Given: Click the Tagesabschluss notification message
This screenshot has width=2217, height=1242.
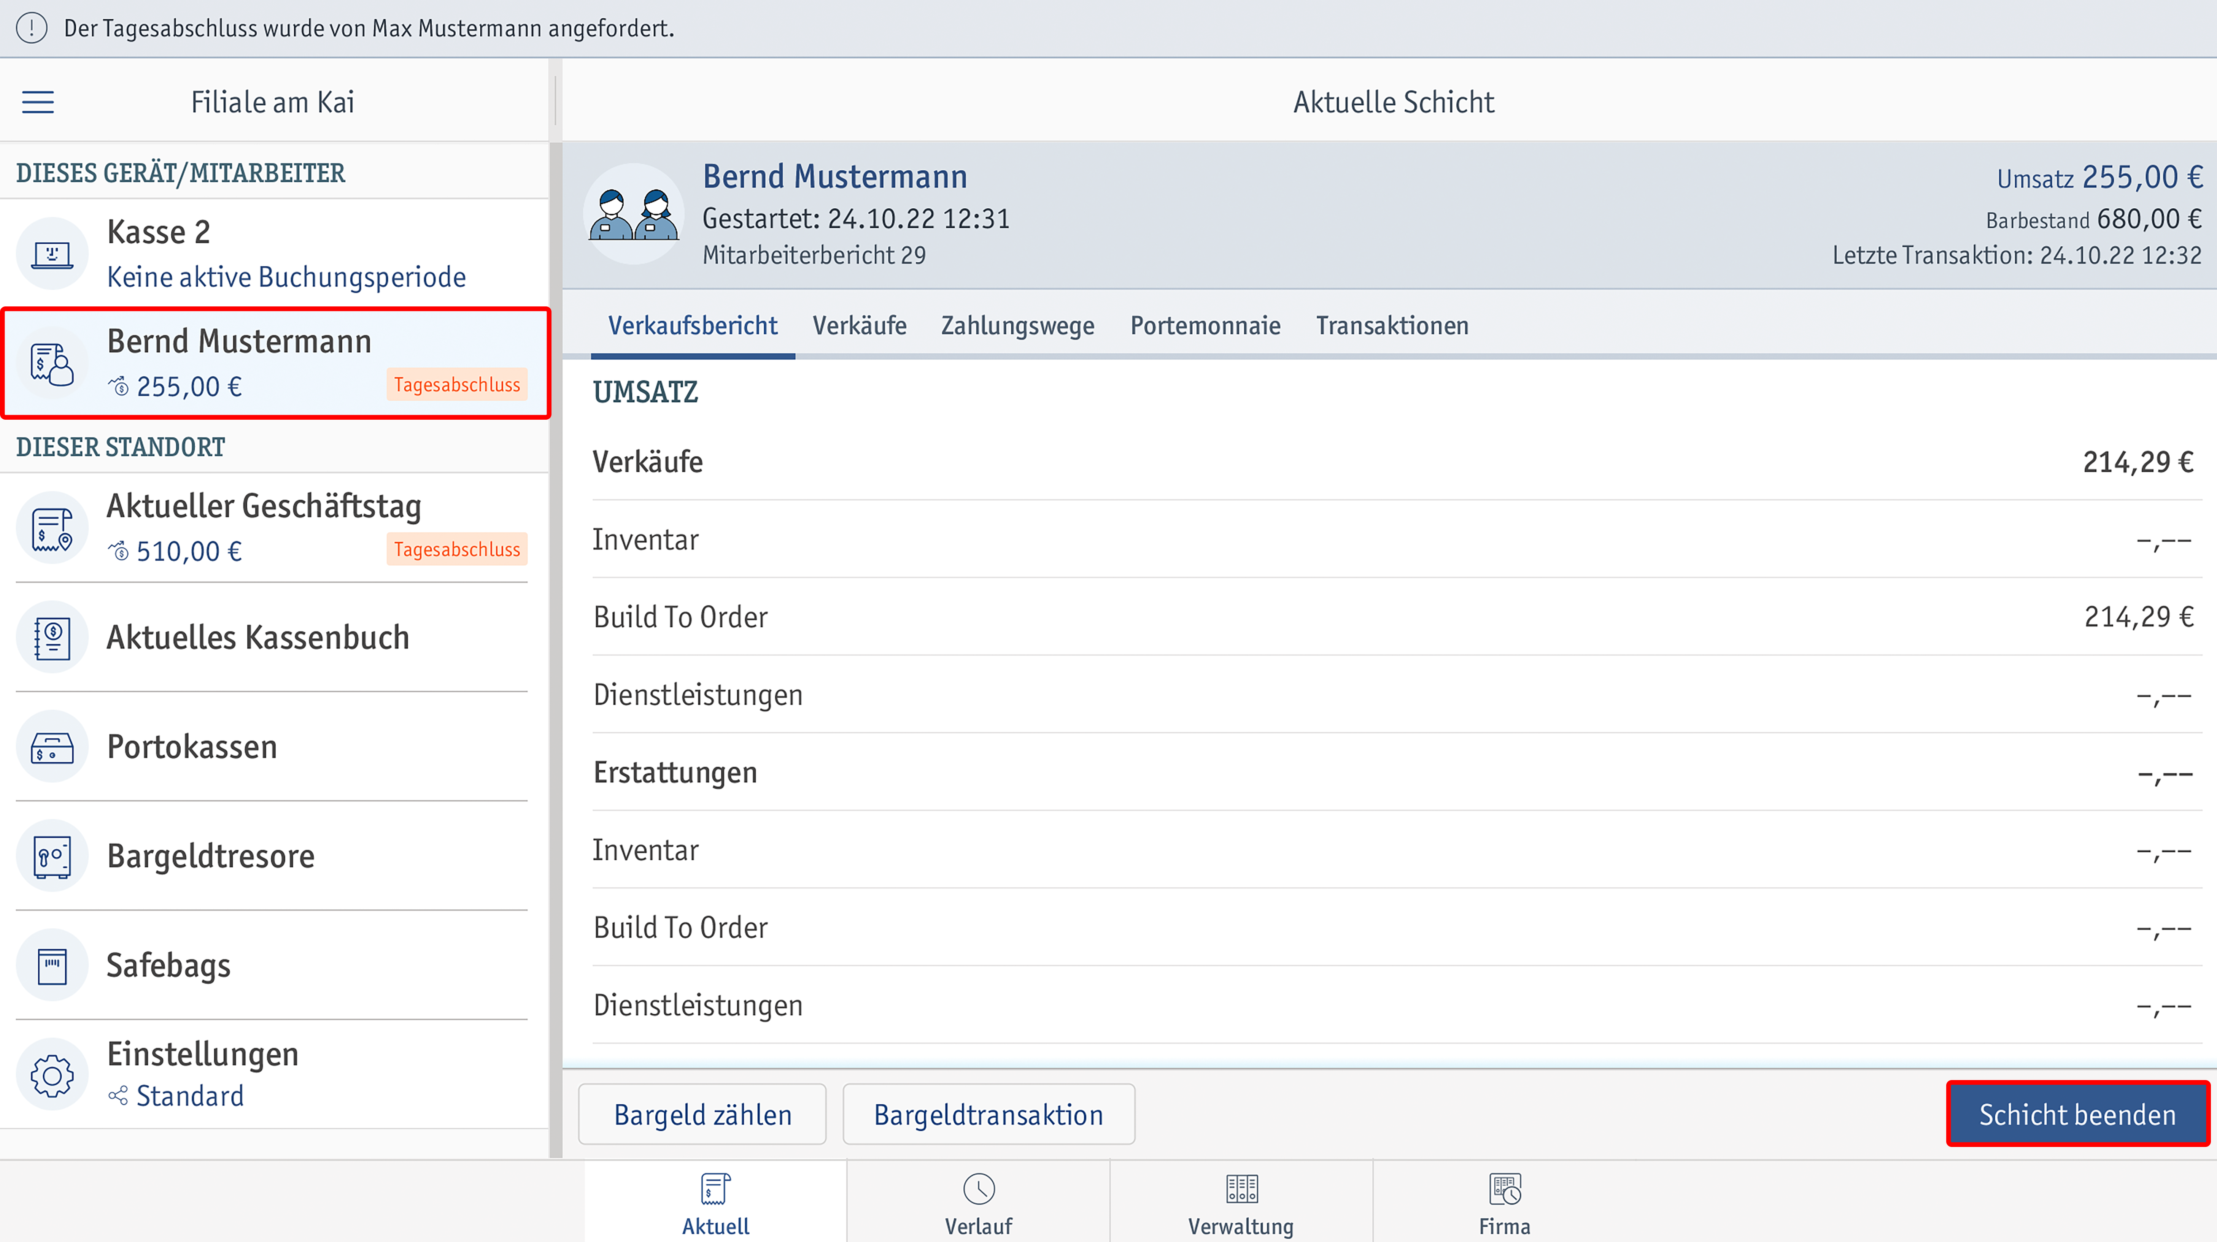Looking at the screenshot, I should point(369,29).
